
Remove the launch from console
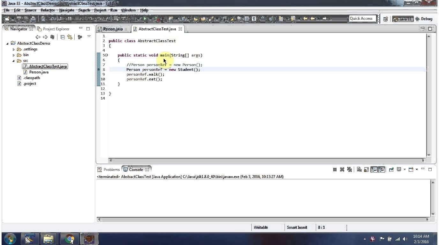tap(342, 169)
